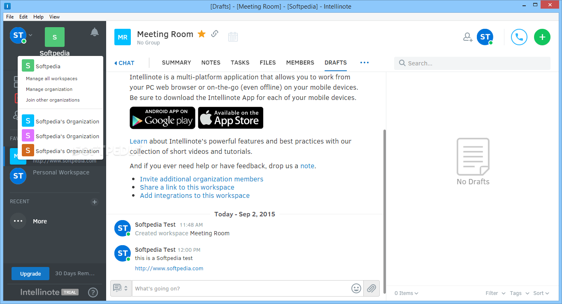The height and width of the screenshot is (304, 562).
Task: Follow the note feedback link
Action: pyautogui.click(x=307, y=166)
